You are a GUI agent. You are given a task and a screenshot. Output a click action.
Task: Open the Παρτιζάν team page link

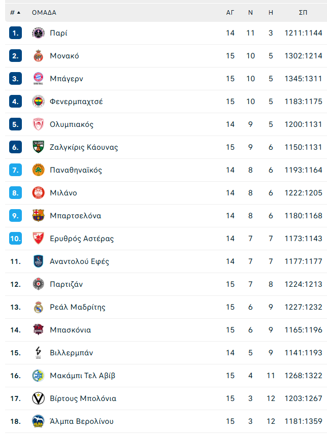[67, 284]
